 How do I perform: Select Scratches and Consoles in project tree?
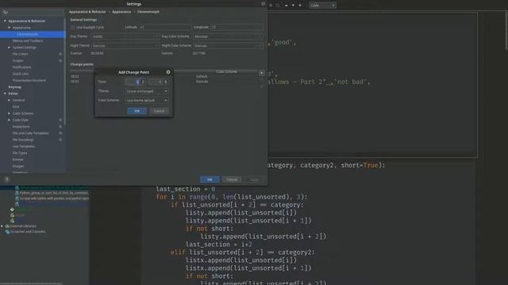tap(28, 232)
